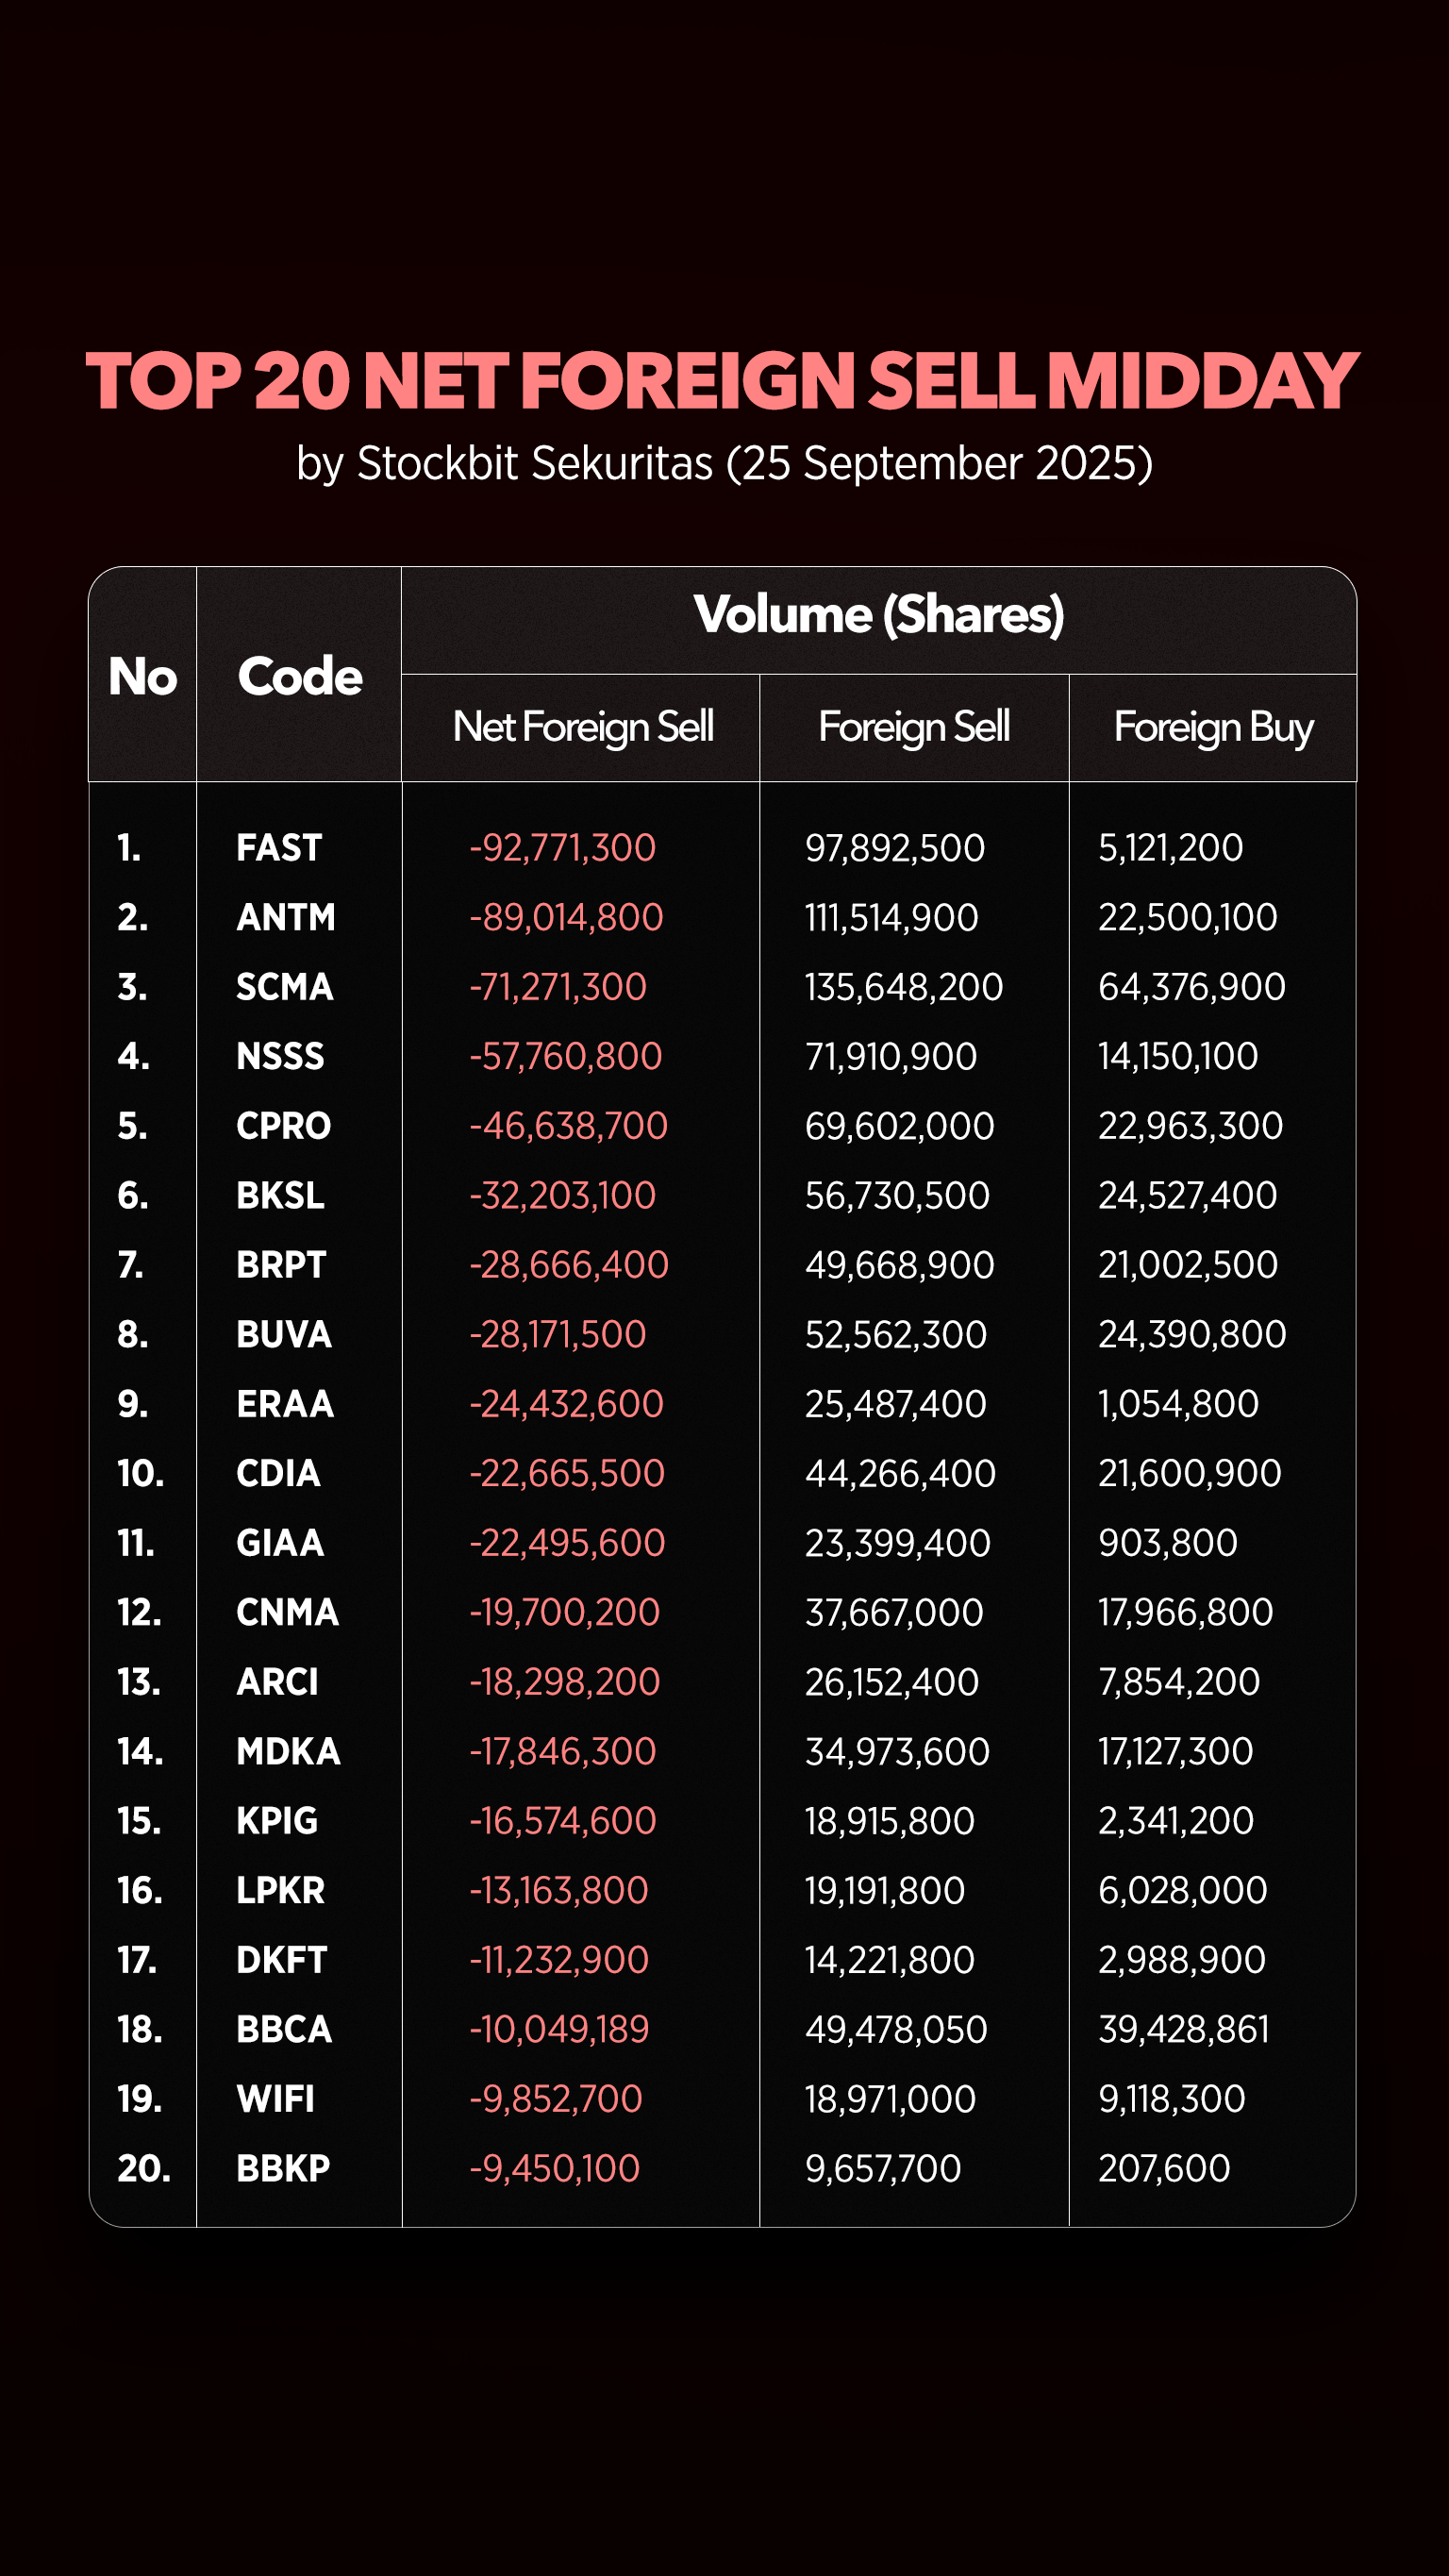This screenshot has height=2576, width=1449.
Task: Click the title Top 20 Net Foreign Sell Midday
Action: click(722, 380)
